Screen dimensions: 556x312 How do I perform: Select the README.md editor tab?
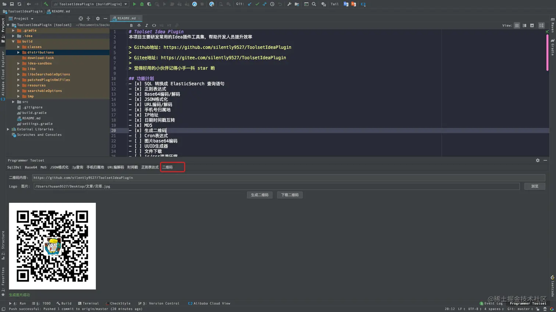[126, 18]
